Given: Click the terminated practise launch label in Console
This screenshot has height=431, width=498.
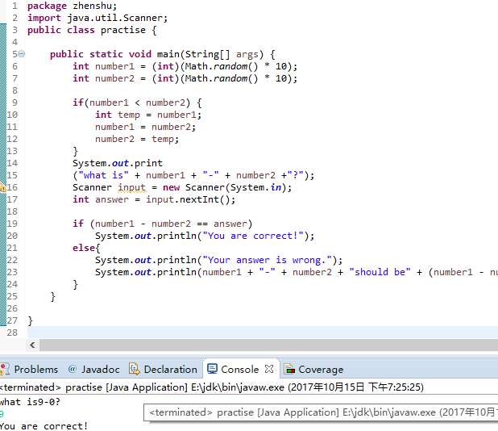Looking at the screenshot, I should pyautogui.click(x=211, y=387).
